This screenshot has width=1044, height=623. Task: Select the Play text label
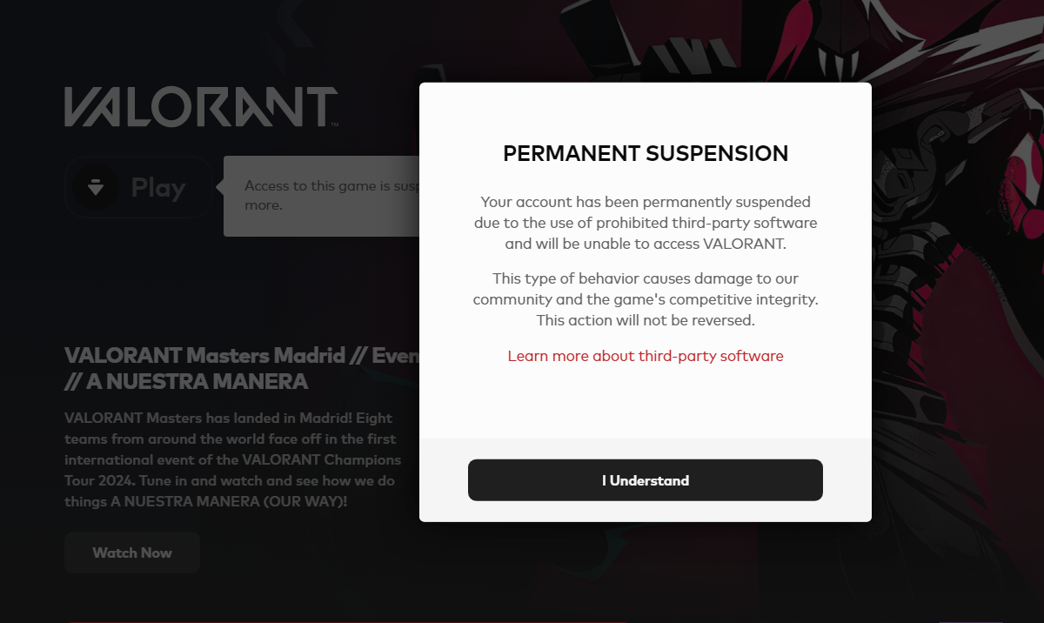[x=158, y=186]
